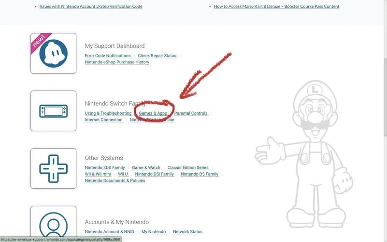View Nintendo eShop Purchase History

pyautogui.click(x=117, y=62)
